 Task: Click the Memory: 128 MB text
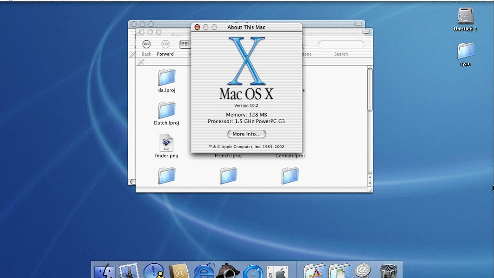click(x=247, y=115)
